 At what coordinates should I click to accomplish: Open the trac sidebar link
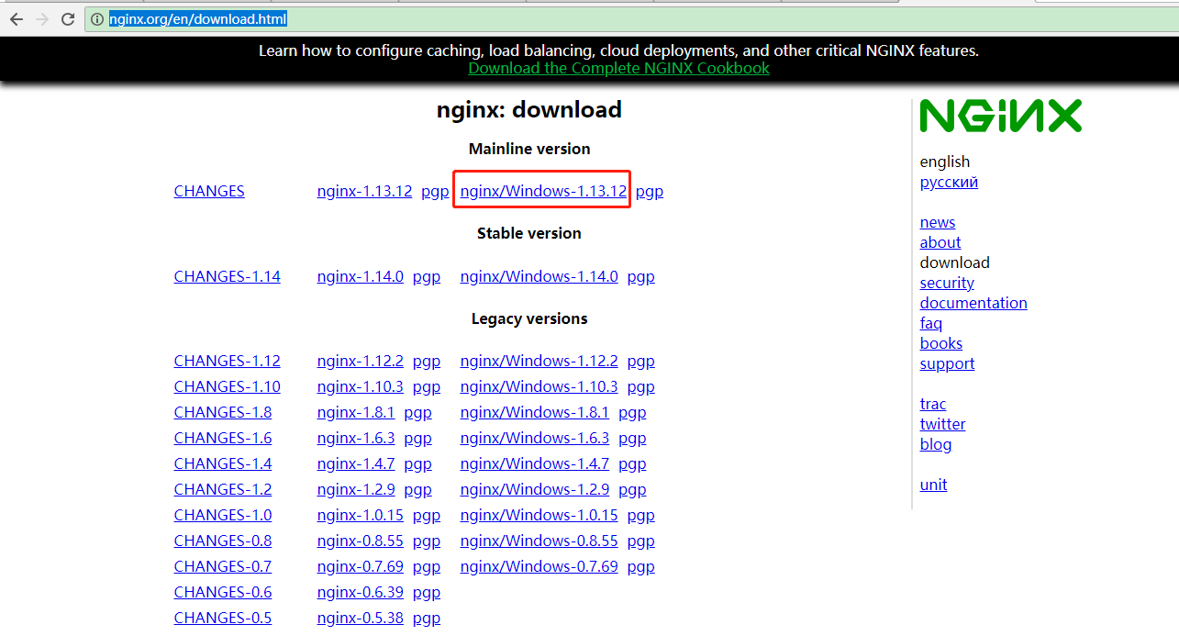[933, 404]
